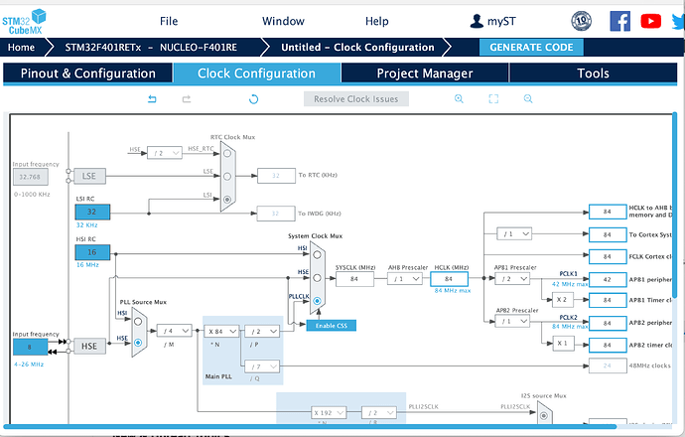Click Enable CSS button
The image size is (685, 437).
click(x=332, y=326)
